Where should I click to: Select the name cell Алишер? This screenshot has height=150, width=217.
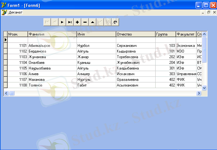96,74
